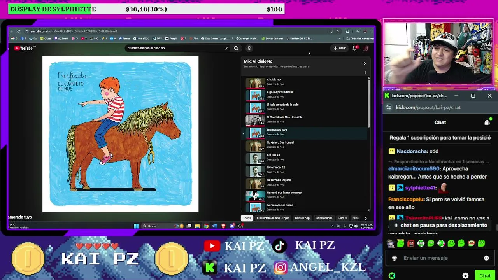
Task: Open the emoji picker in Kick chat
Action: click(486, 258)
